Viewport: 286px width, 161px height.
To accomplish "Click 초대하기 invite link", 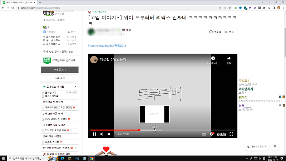I will 72,32.
